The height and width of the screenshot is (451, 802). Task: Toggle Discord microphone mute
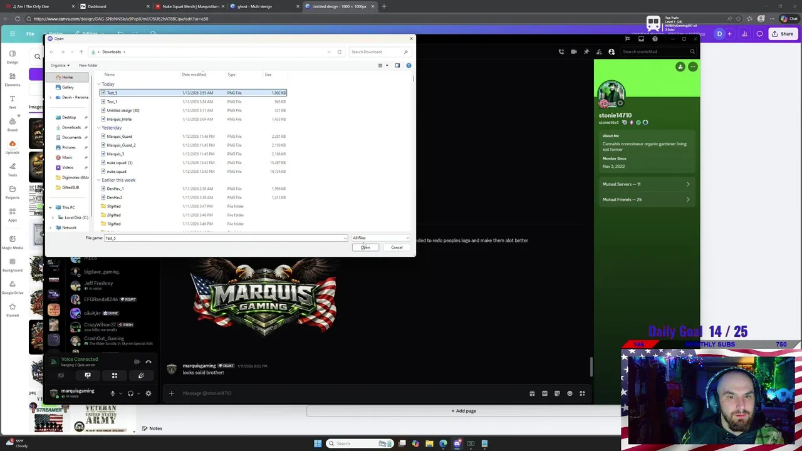click(113, 393)
